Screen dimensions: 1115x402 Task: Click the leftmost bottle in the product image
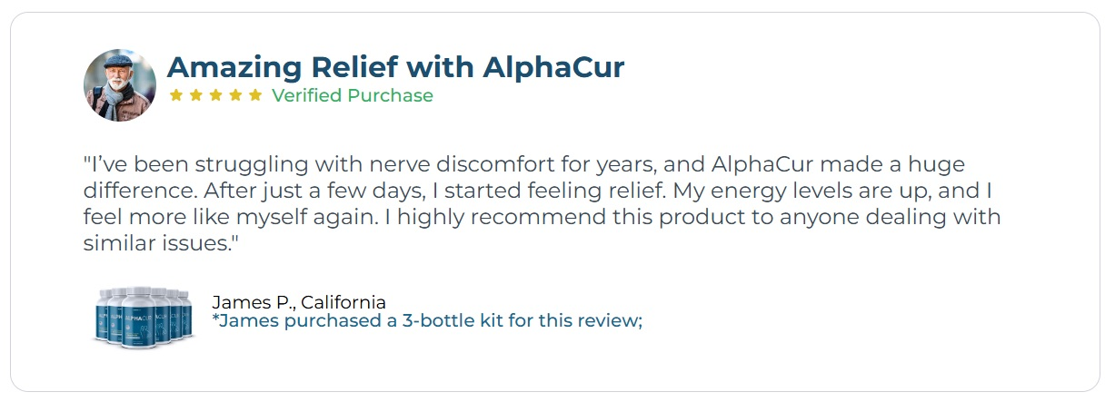tap(102, 315)
